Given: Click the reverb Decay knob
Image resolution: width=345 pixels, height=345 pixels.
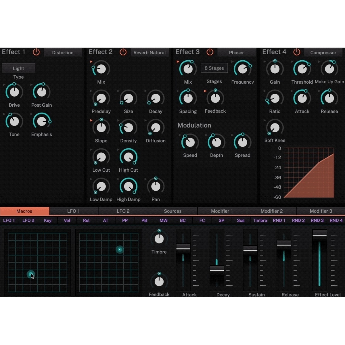Looking at the screenshot, I should pyautogui.click(x=156, y=98).
